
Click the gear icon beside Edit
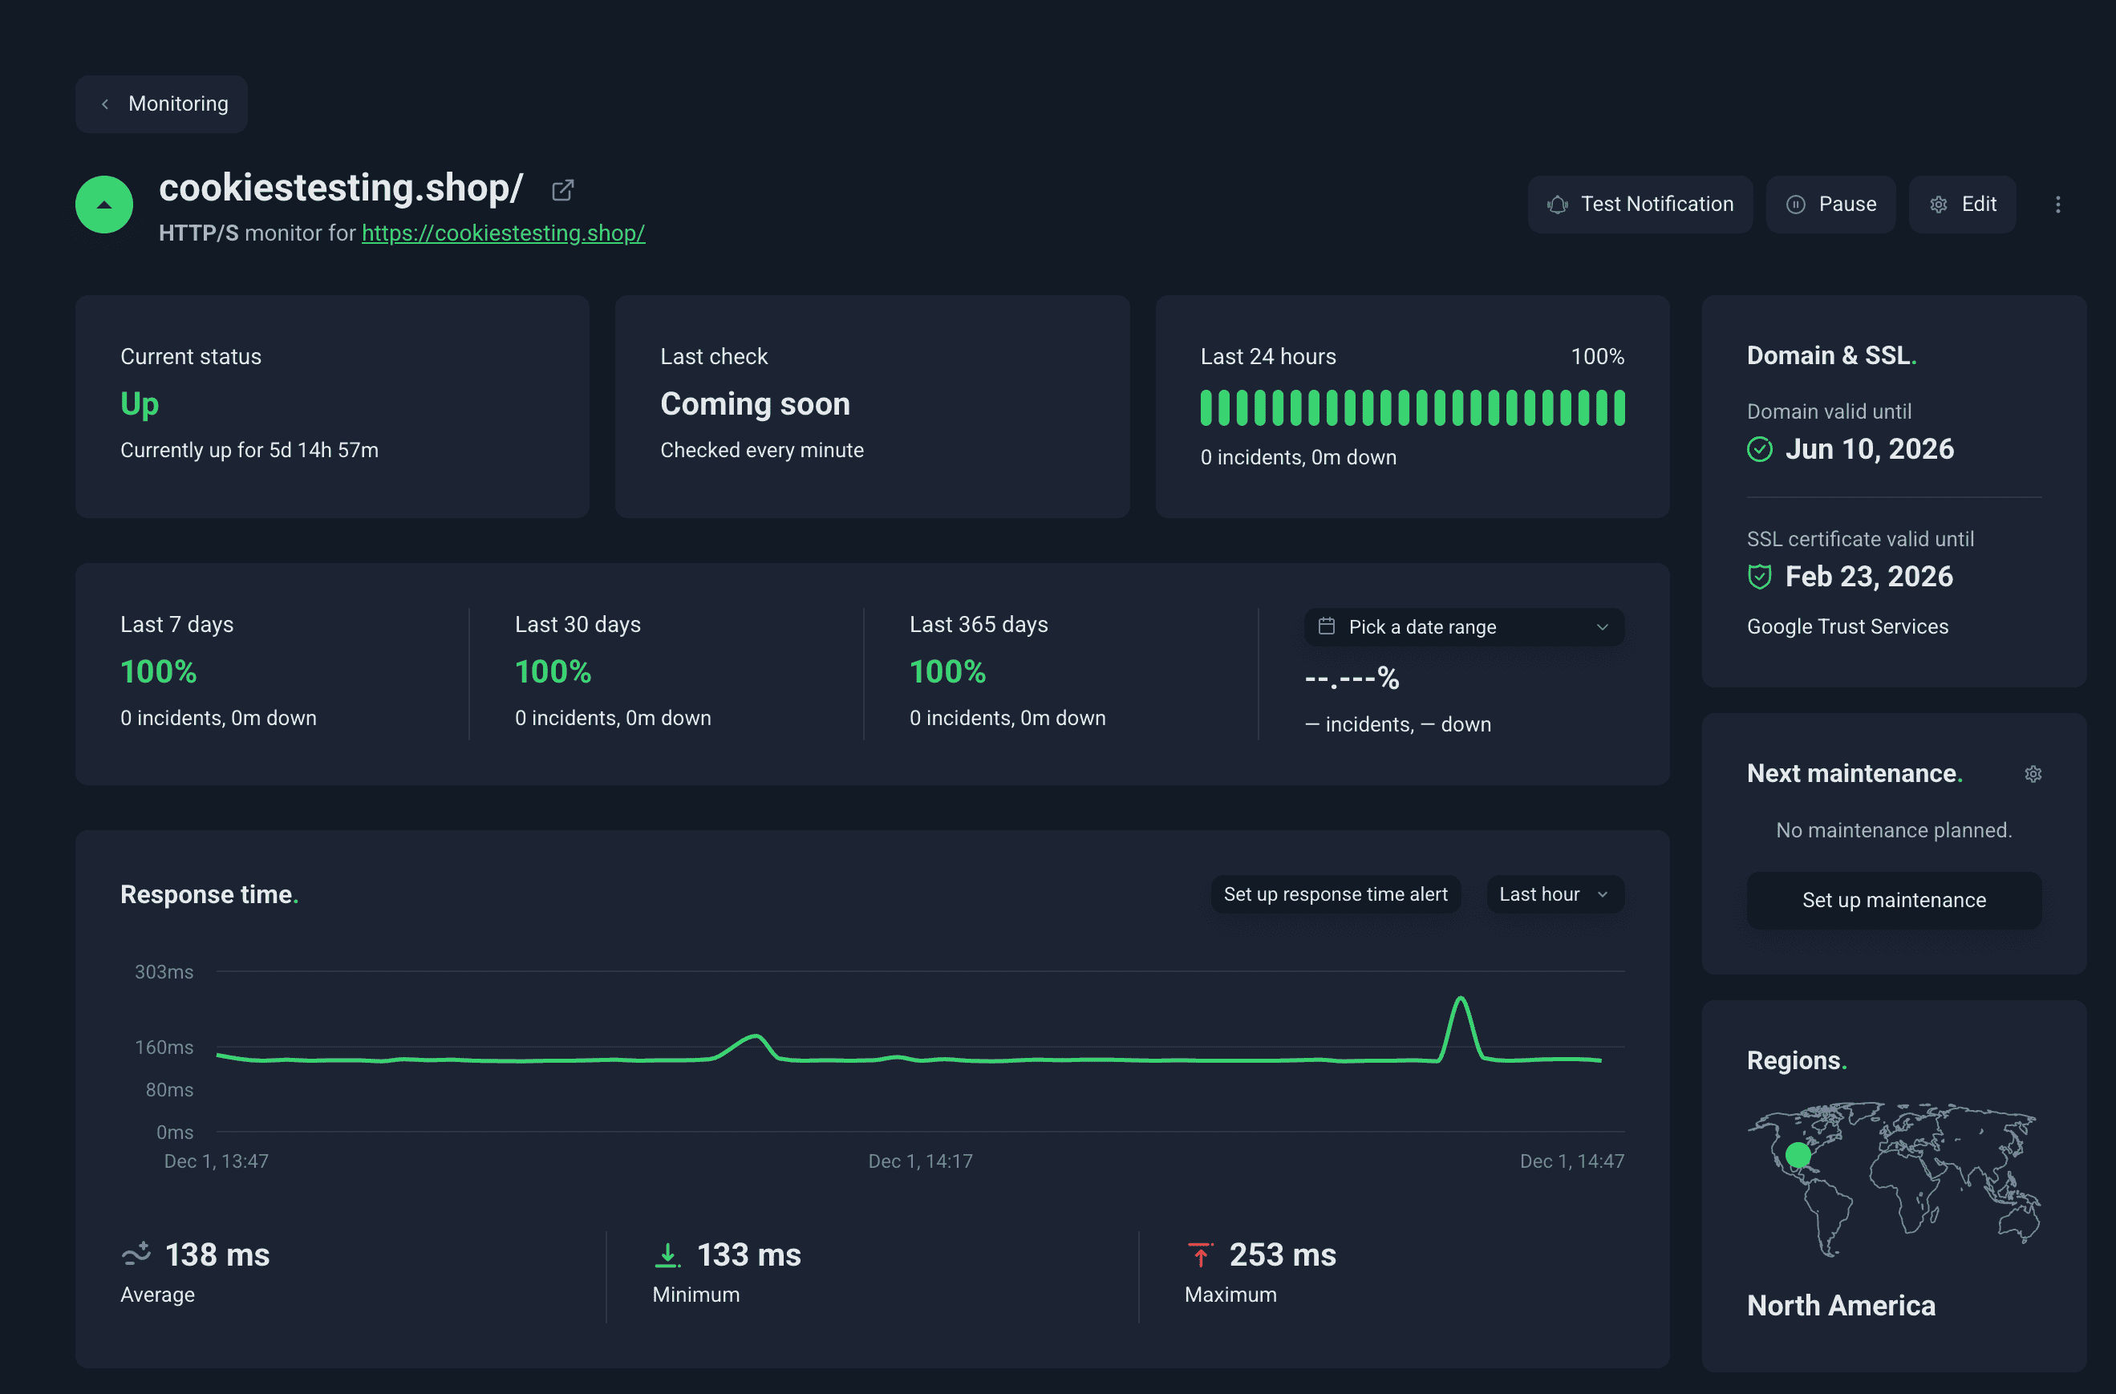pyautogui.click(x=1939, y=204)
